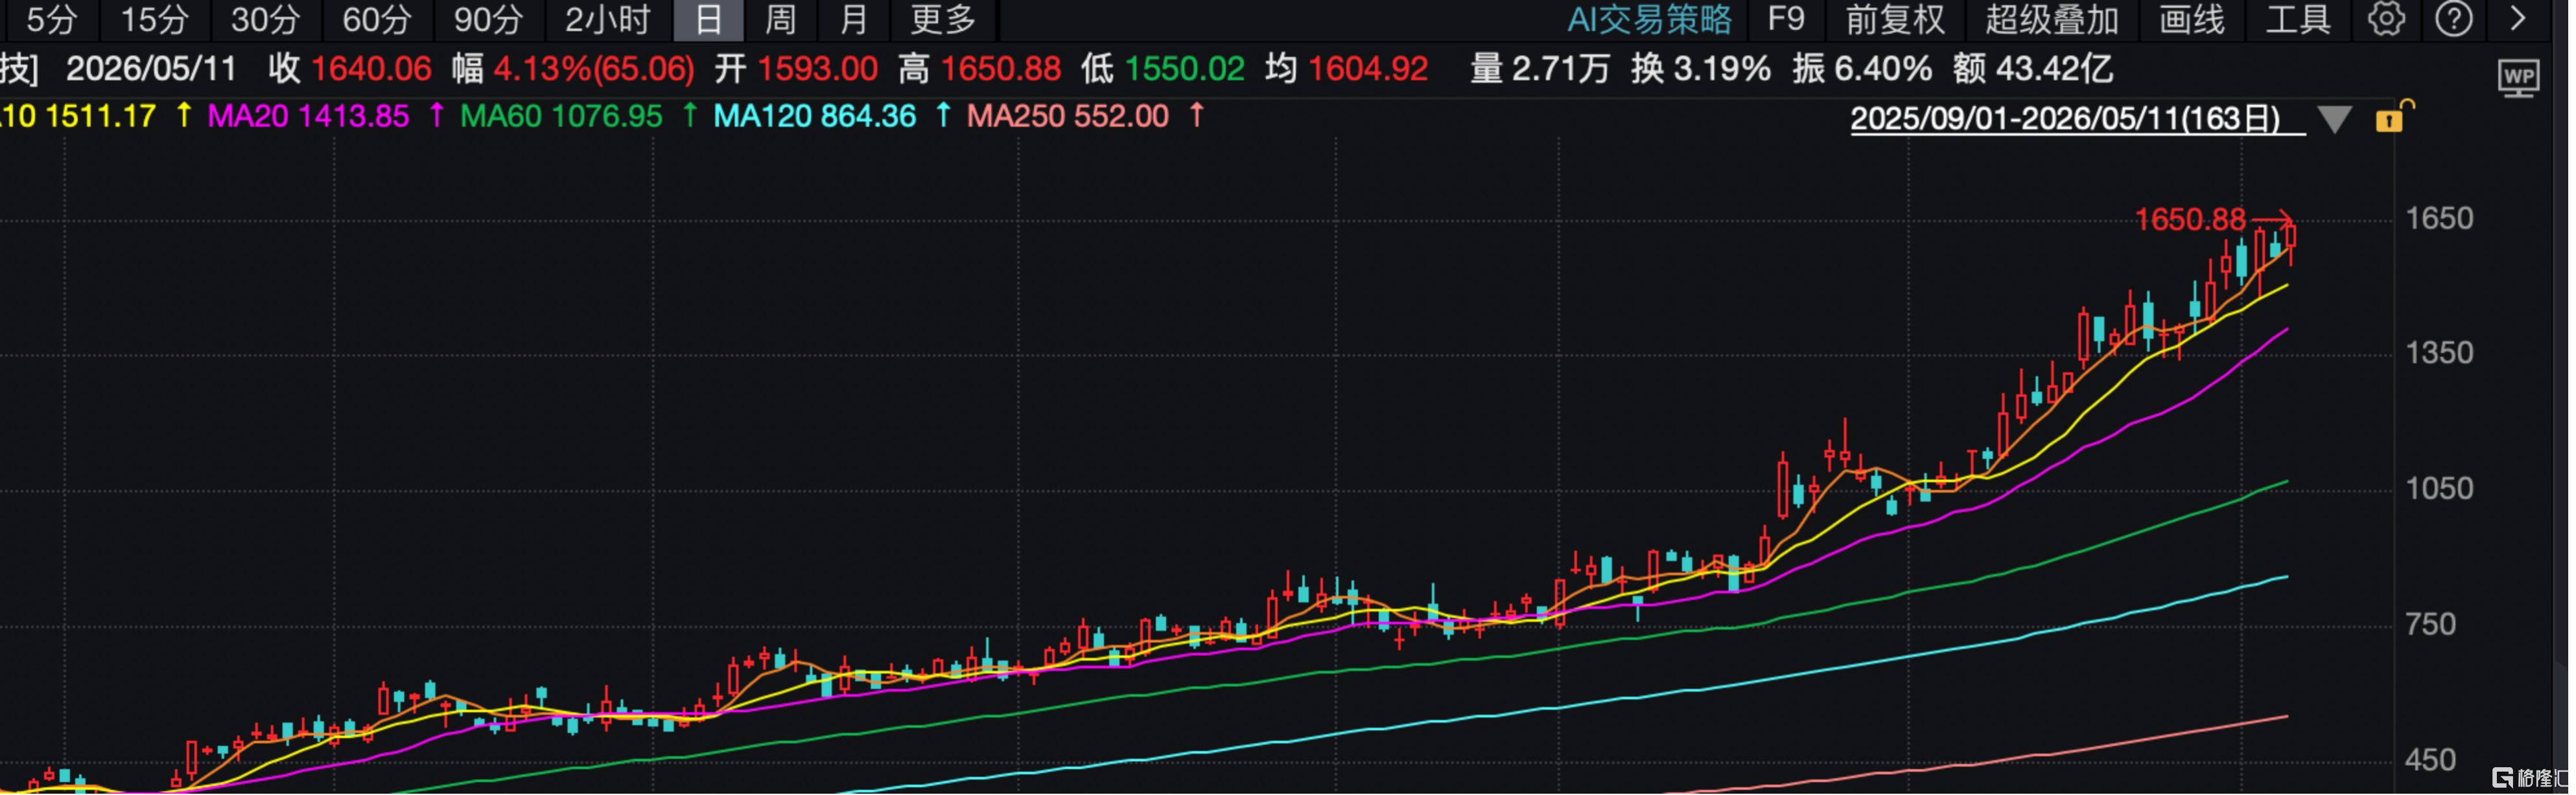Viewport: 2576px width, 795px height.
Task: Click the right chevron arrow in toolbar
Action: [2518, 19]
